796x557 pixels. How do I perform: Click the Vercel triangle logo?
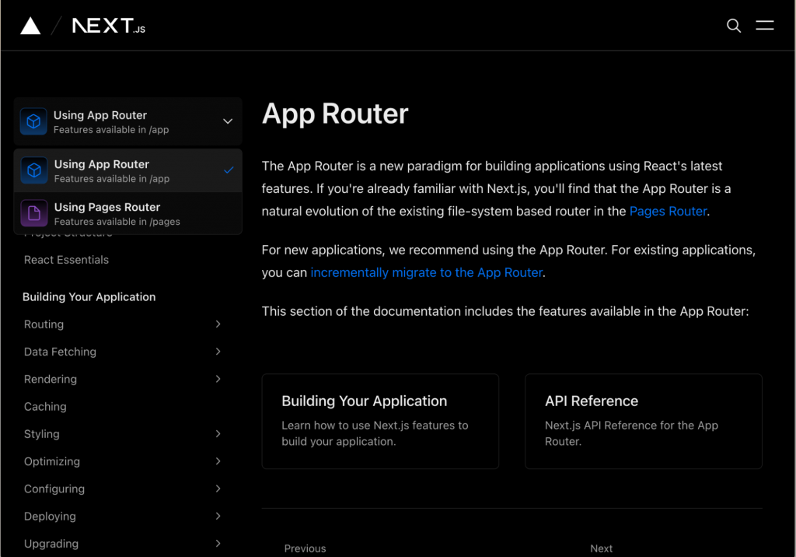coord(30,26)
